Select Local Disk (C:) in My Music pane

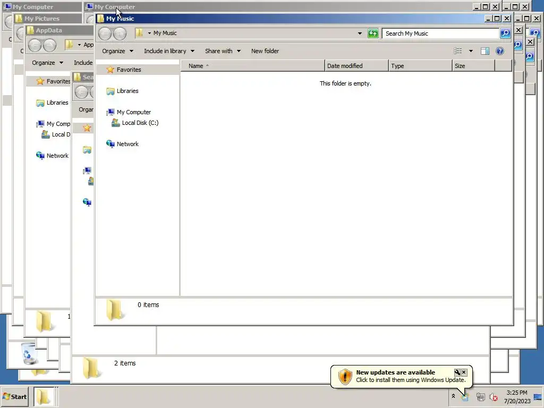pos(135,123)
